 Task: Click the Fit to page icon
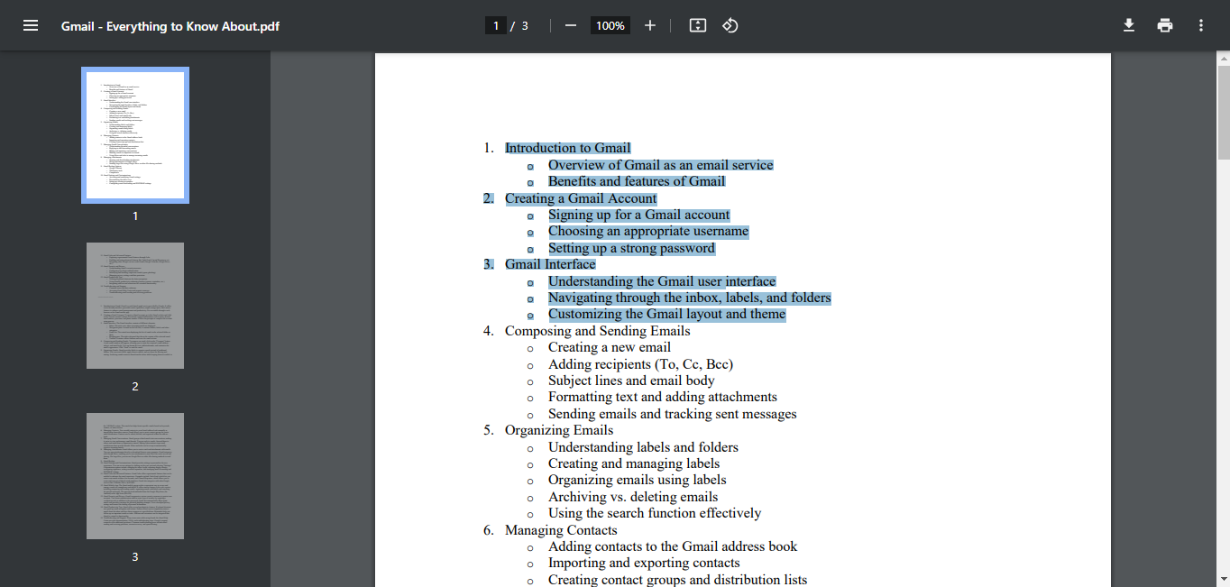point(697,25)
